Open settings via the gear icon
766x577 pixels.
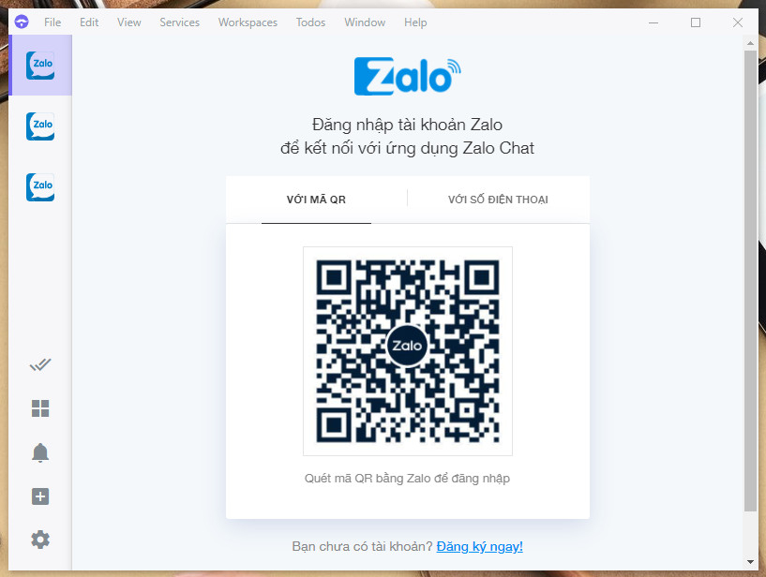tap(40, 540)
